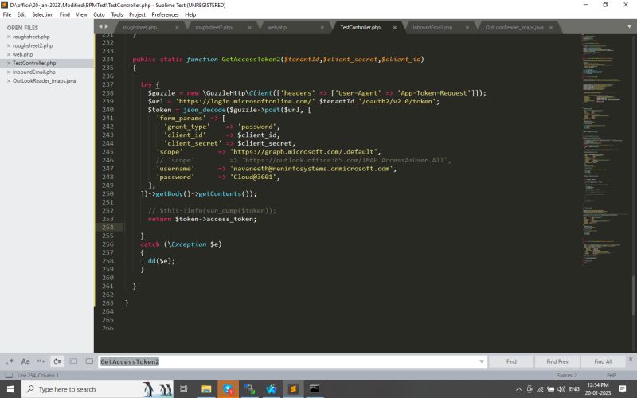This screenshot has height=398, width=637.
Task: Close OutLookReader_imaps.java using sidebar x icon
Action: pos(9,81)
